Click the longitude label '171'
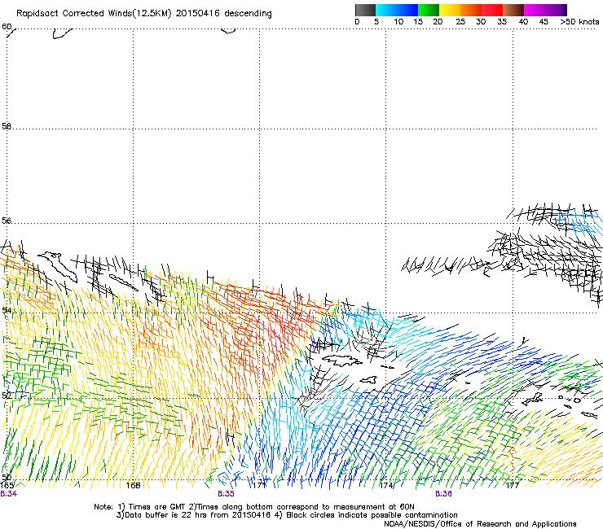 pos(259,486)
